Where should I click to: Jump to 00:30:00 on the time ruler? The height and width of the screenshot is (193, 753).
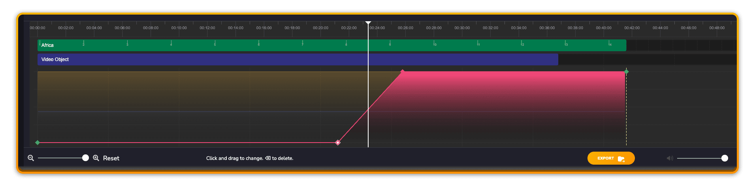point(462,28)
